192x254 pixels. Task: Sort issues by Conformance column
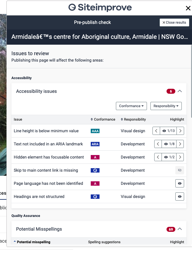[103, 119]
